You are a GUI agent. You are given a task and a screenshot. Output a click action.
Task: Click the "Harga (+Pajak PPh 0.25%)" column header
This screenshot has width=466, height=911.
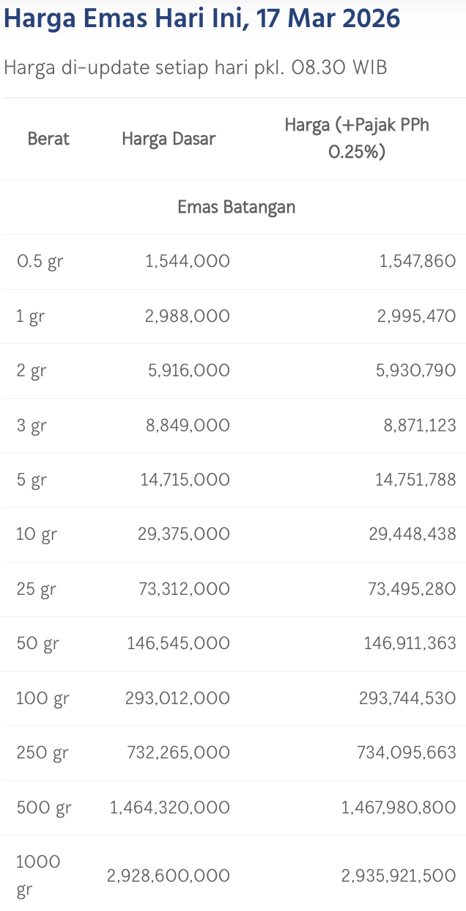(357, 139)
